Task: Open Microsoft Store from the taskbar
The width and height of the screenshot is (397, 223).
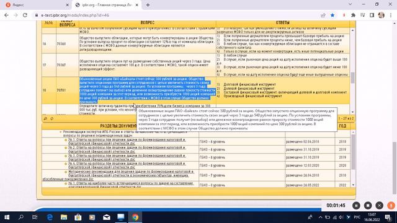Action: click(78, 217)
